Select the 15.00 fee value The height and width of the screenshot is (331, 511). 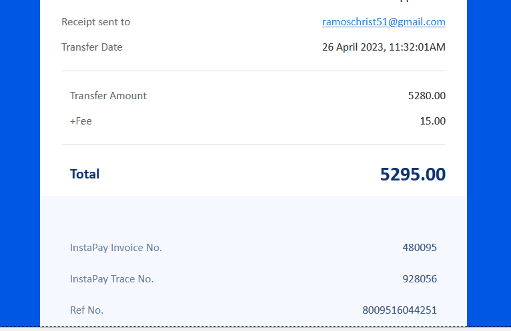(433, 121)
